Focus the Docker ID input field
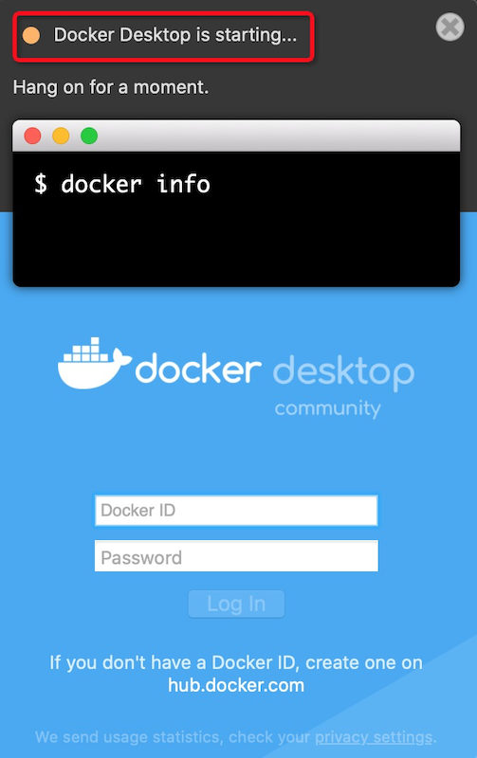The image size is (477, 758). 236,510
